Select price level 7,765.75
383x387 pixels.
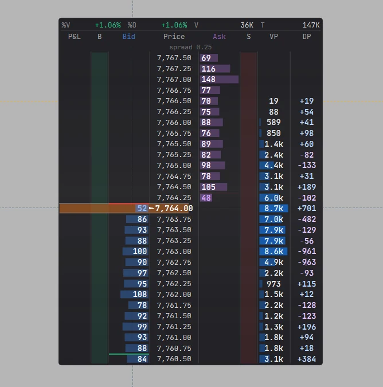point(174,133)
